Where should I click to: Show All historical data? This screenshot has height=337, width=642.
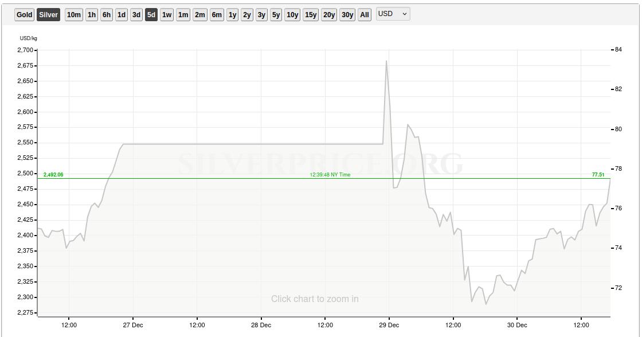point(365,15)
